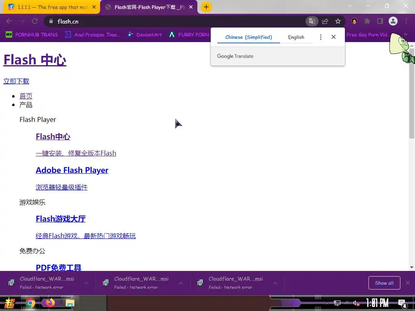The image size is (415, 311).
Task: Open the notification center icon
Action: [402, 303]
